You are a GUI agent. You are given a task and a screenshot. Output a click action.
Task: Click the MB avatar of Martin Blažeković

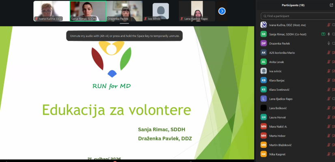[264, 145]
